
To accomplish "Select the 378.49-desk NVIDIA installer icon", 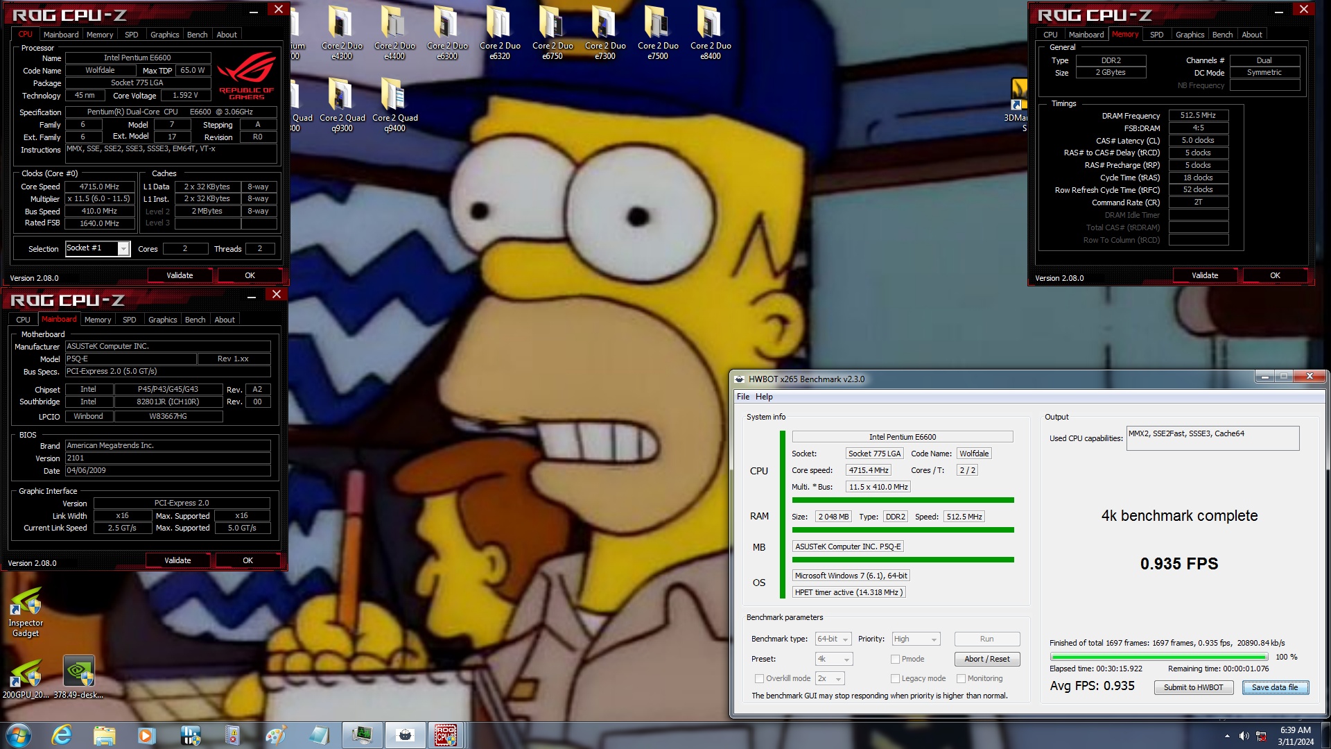I will coord(78,678).
